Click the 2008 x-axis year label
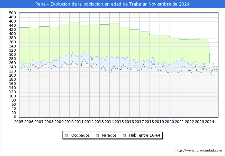Image resolution: width=225 pixels, height=156 pixels. [x=49, y=122]
